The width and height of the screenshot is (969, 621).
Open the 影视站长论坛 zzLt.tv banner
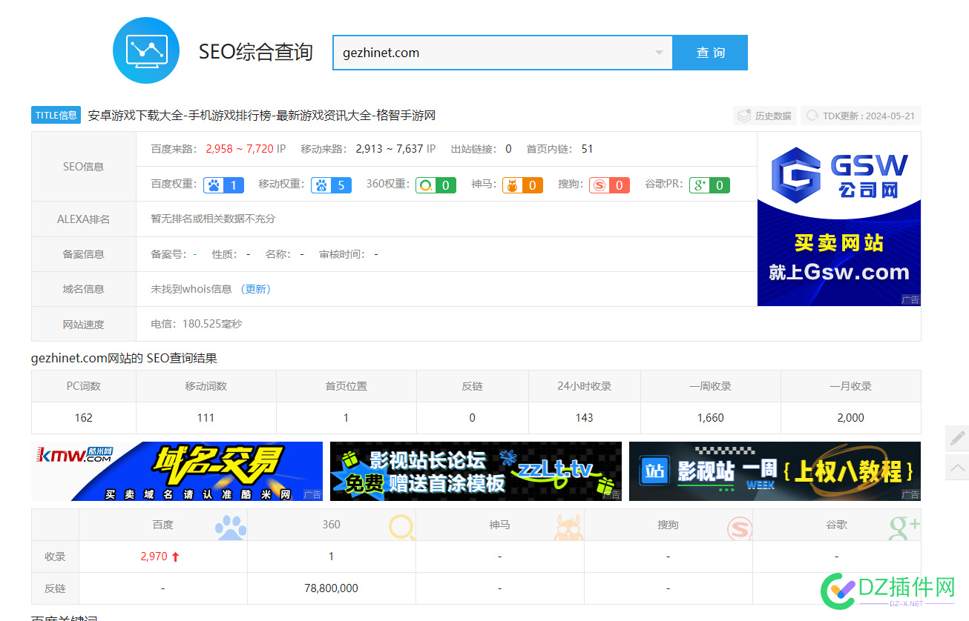476,471
